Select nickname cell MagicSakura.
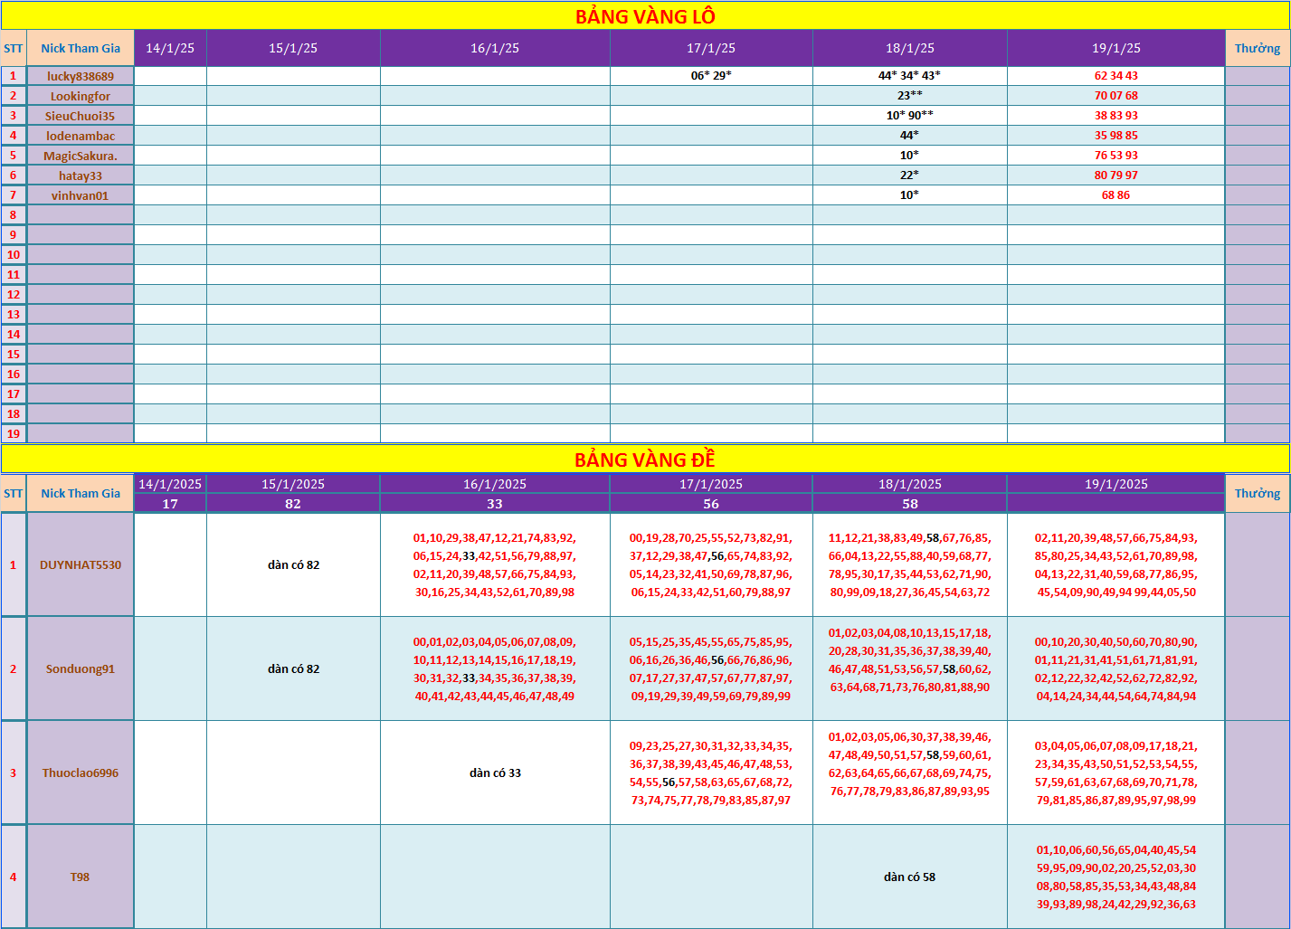Screen dimensions: 1291x929 click(x=81, y=156)
